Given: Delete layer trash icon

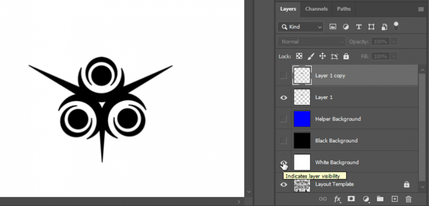Looking at the screenshot, I should (409, 199).
